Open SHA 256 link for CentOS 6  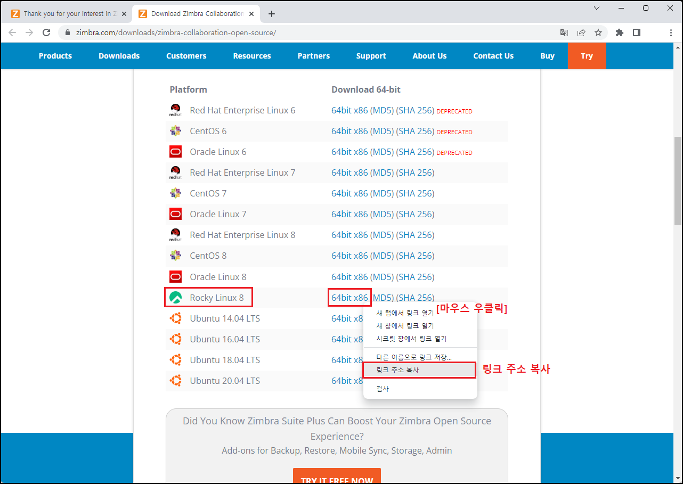(x=416, y=131)
